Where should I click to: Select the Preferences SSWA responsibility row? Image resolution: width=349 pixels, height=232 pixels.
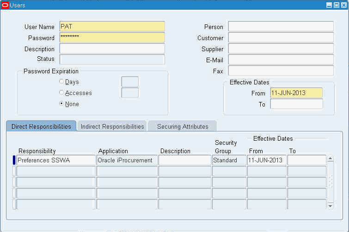tap(56, 161)
